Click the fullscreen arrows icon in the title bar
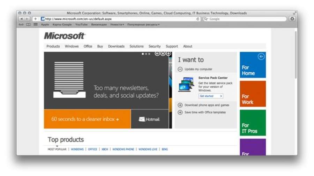 [x=294, y=13]
